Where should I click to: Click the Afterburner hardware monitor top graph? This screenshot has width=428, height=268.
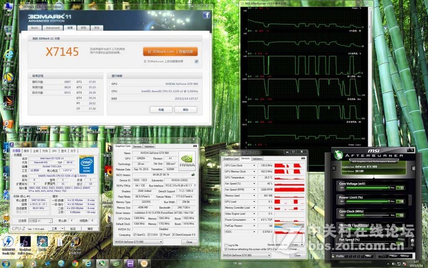coord(304,20)
